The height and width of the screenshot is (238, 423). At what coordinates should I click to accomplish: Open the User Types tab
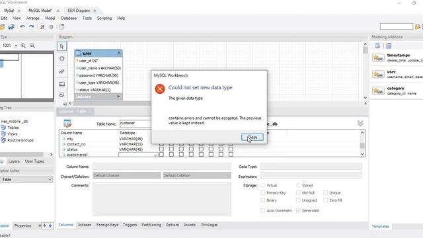34,161
